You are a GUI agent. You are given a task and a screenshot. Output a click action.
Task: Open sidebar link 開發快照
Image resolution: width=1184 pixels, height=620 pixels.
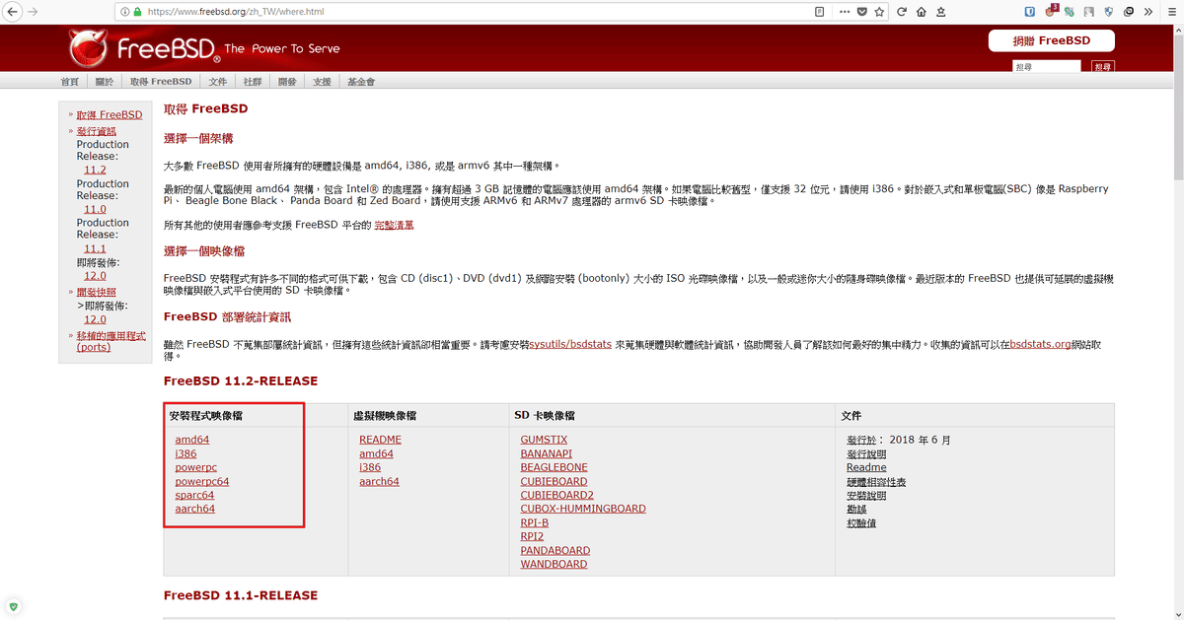97,292
